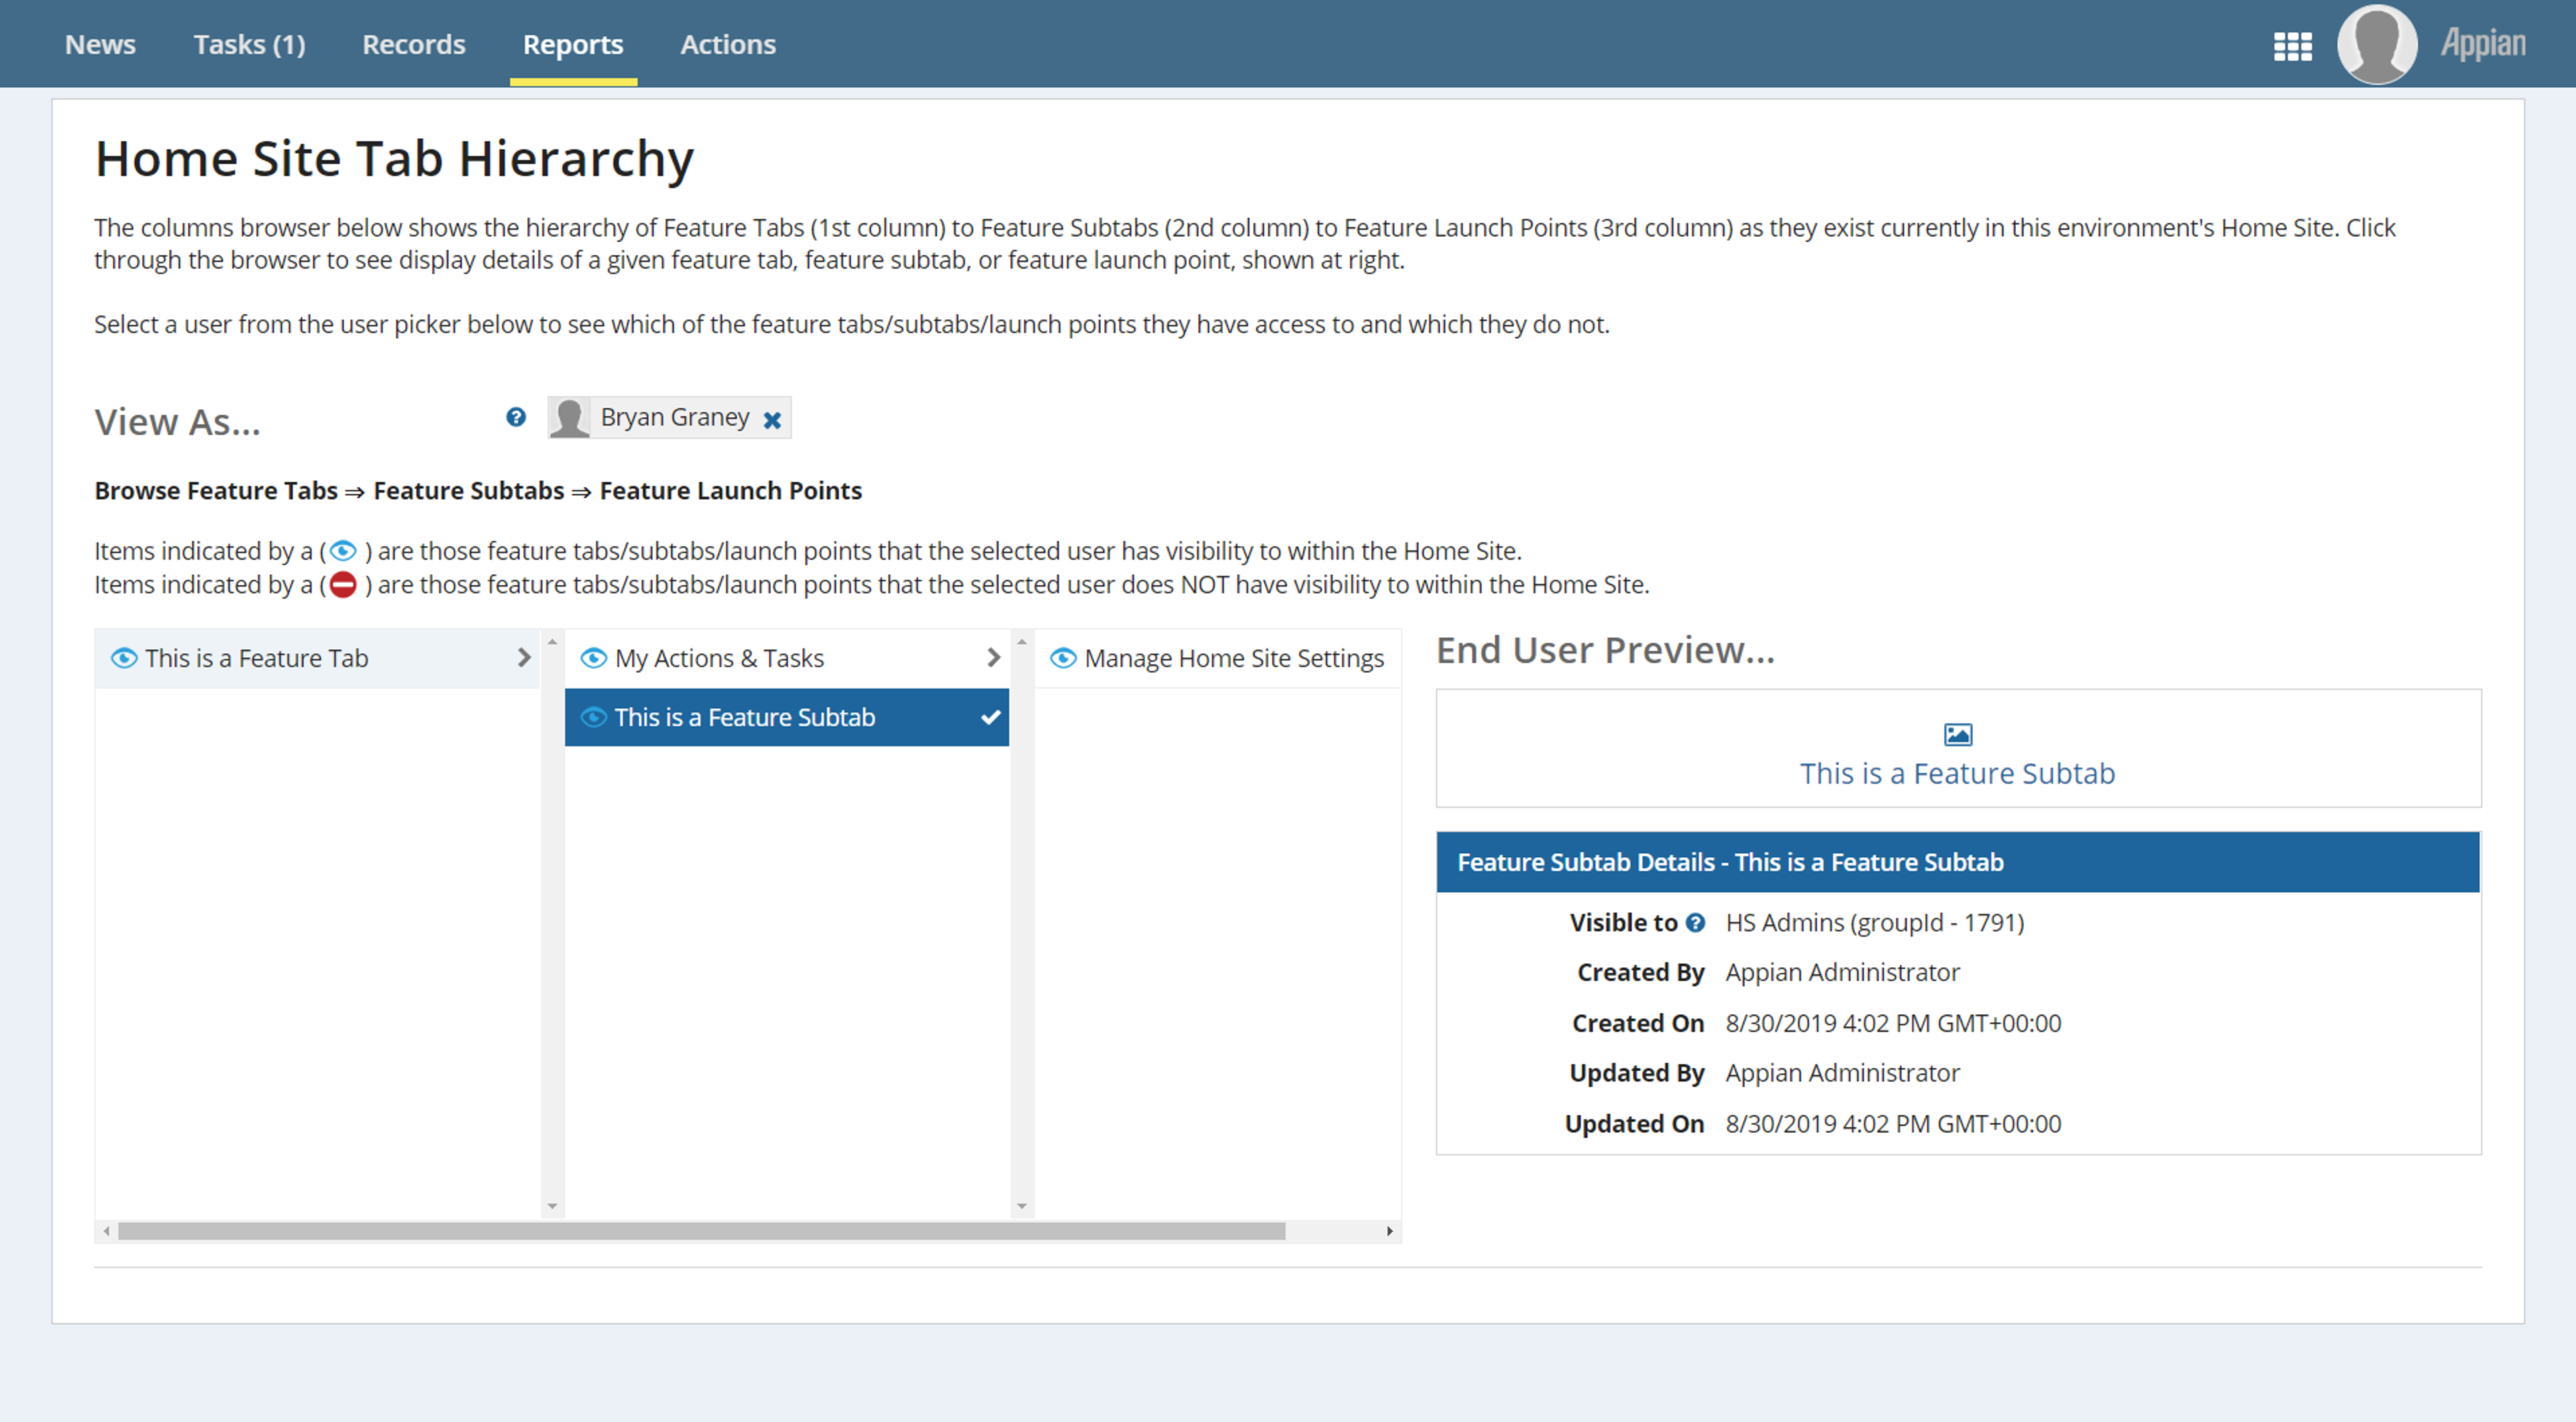Select My Actions & Tasks row

(787, 658)
